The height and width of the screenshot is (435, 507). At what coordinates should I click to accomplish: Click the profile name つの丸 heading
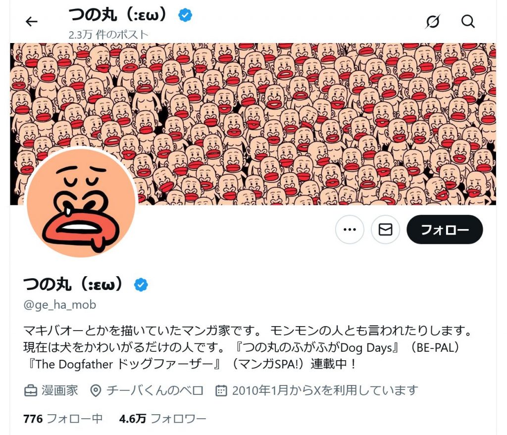[73, 285]
